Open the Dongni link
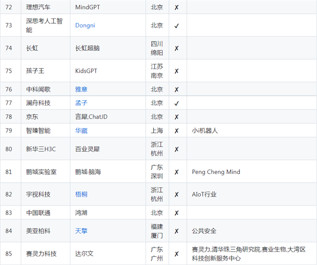317x265 pixels. click(85, 25)
